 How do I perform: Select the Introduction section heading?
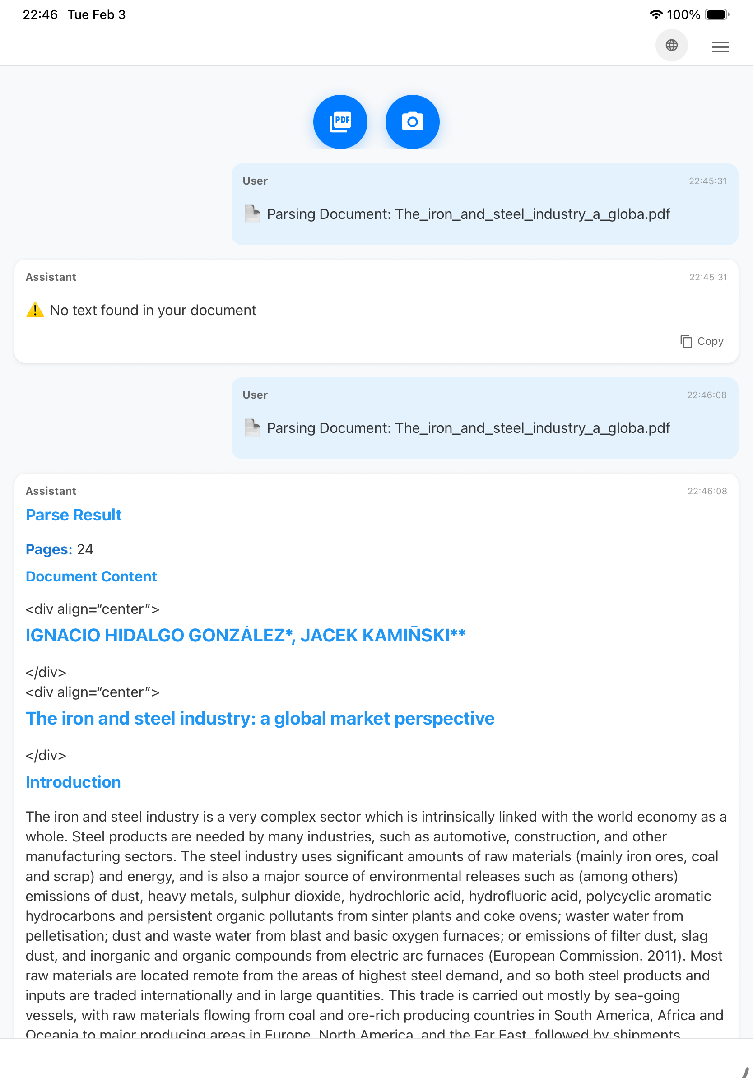73,782
